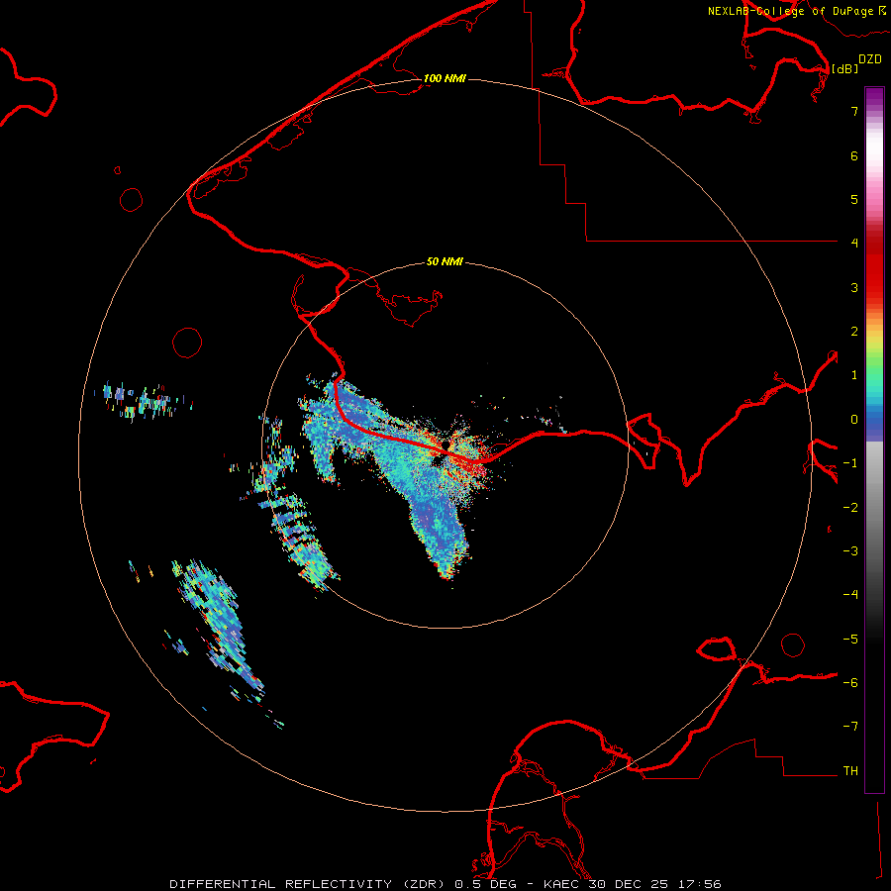The height and width of the screenshot is (891, 891).
Task: Click the 0.5 DEG elevation text
Action: [485, 884]
